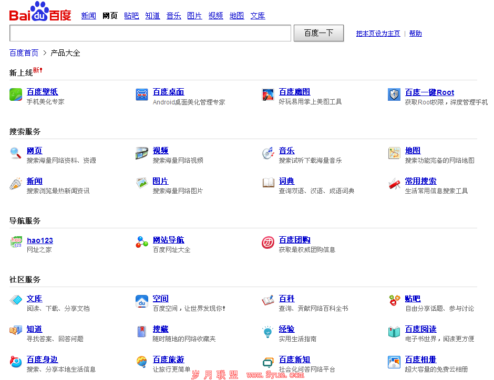Click the 空间 blue house icon

tap(142, 301)
